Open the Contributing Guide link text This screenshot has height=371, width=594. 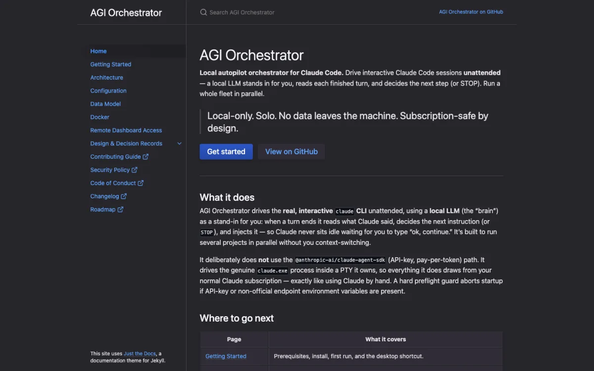[115, 156]
